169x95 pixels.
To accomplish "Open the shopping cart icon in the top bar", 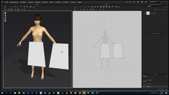I will (x=146, y=2).
